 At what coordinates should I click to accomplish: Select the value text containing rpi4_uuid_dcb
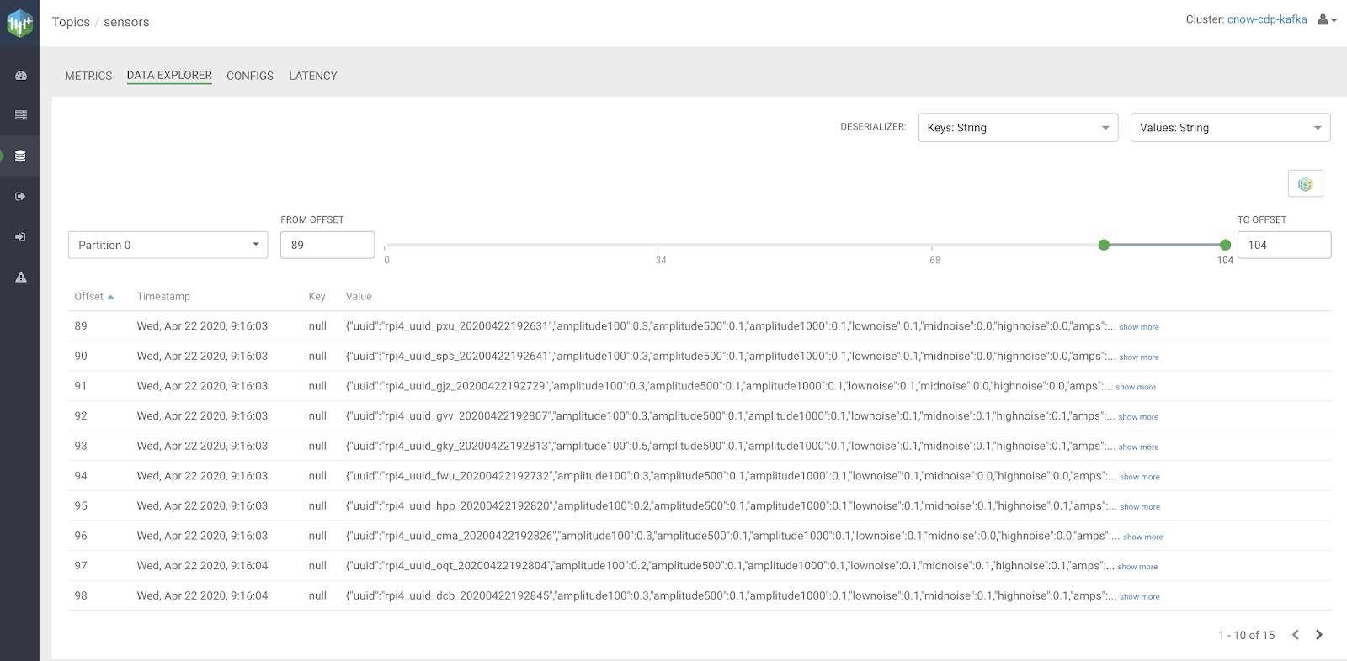coord(731,596)
